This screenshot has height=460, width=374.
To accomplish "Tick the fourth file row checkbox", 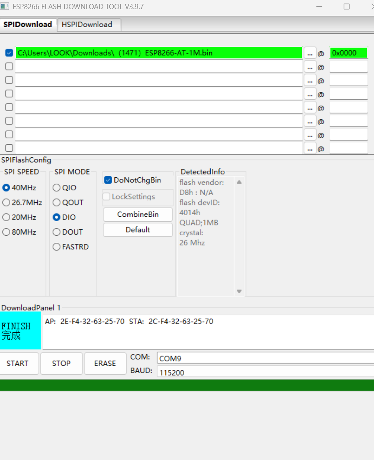I will pyautogui.click(x=9, y=93).
